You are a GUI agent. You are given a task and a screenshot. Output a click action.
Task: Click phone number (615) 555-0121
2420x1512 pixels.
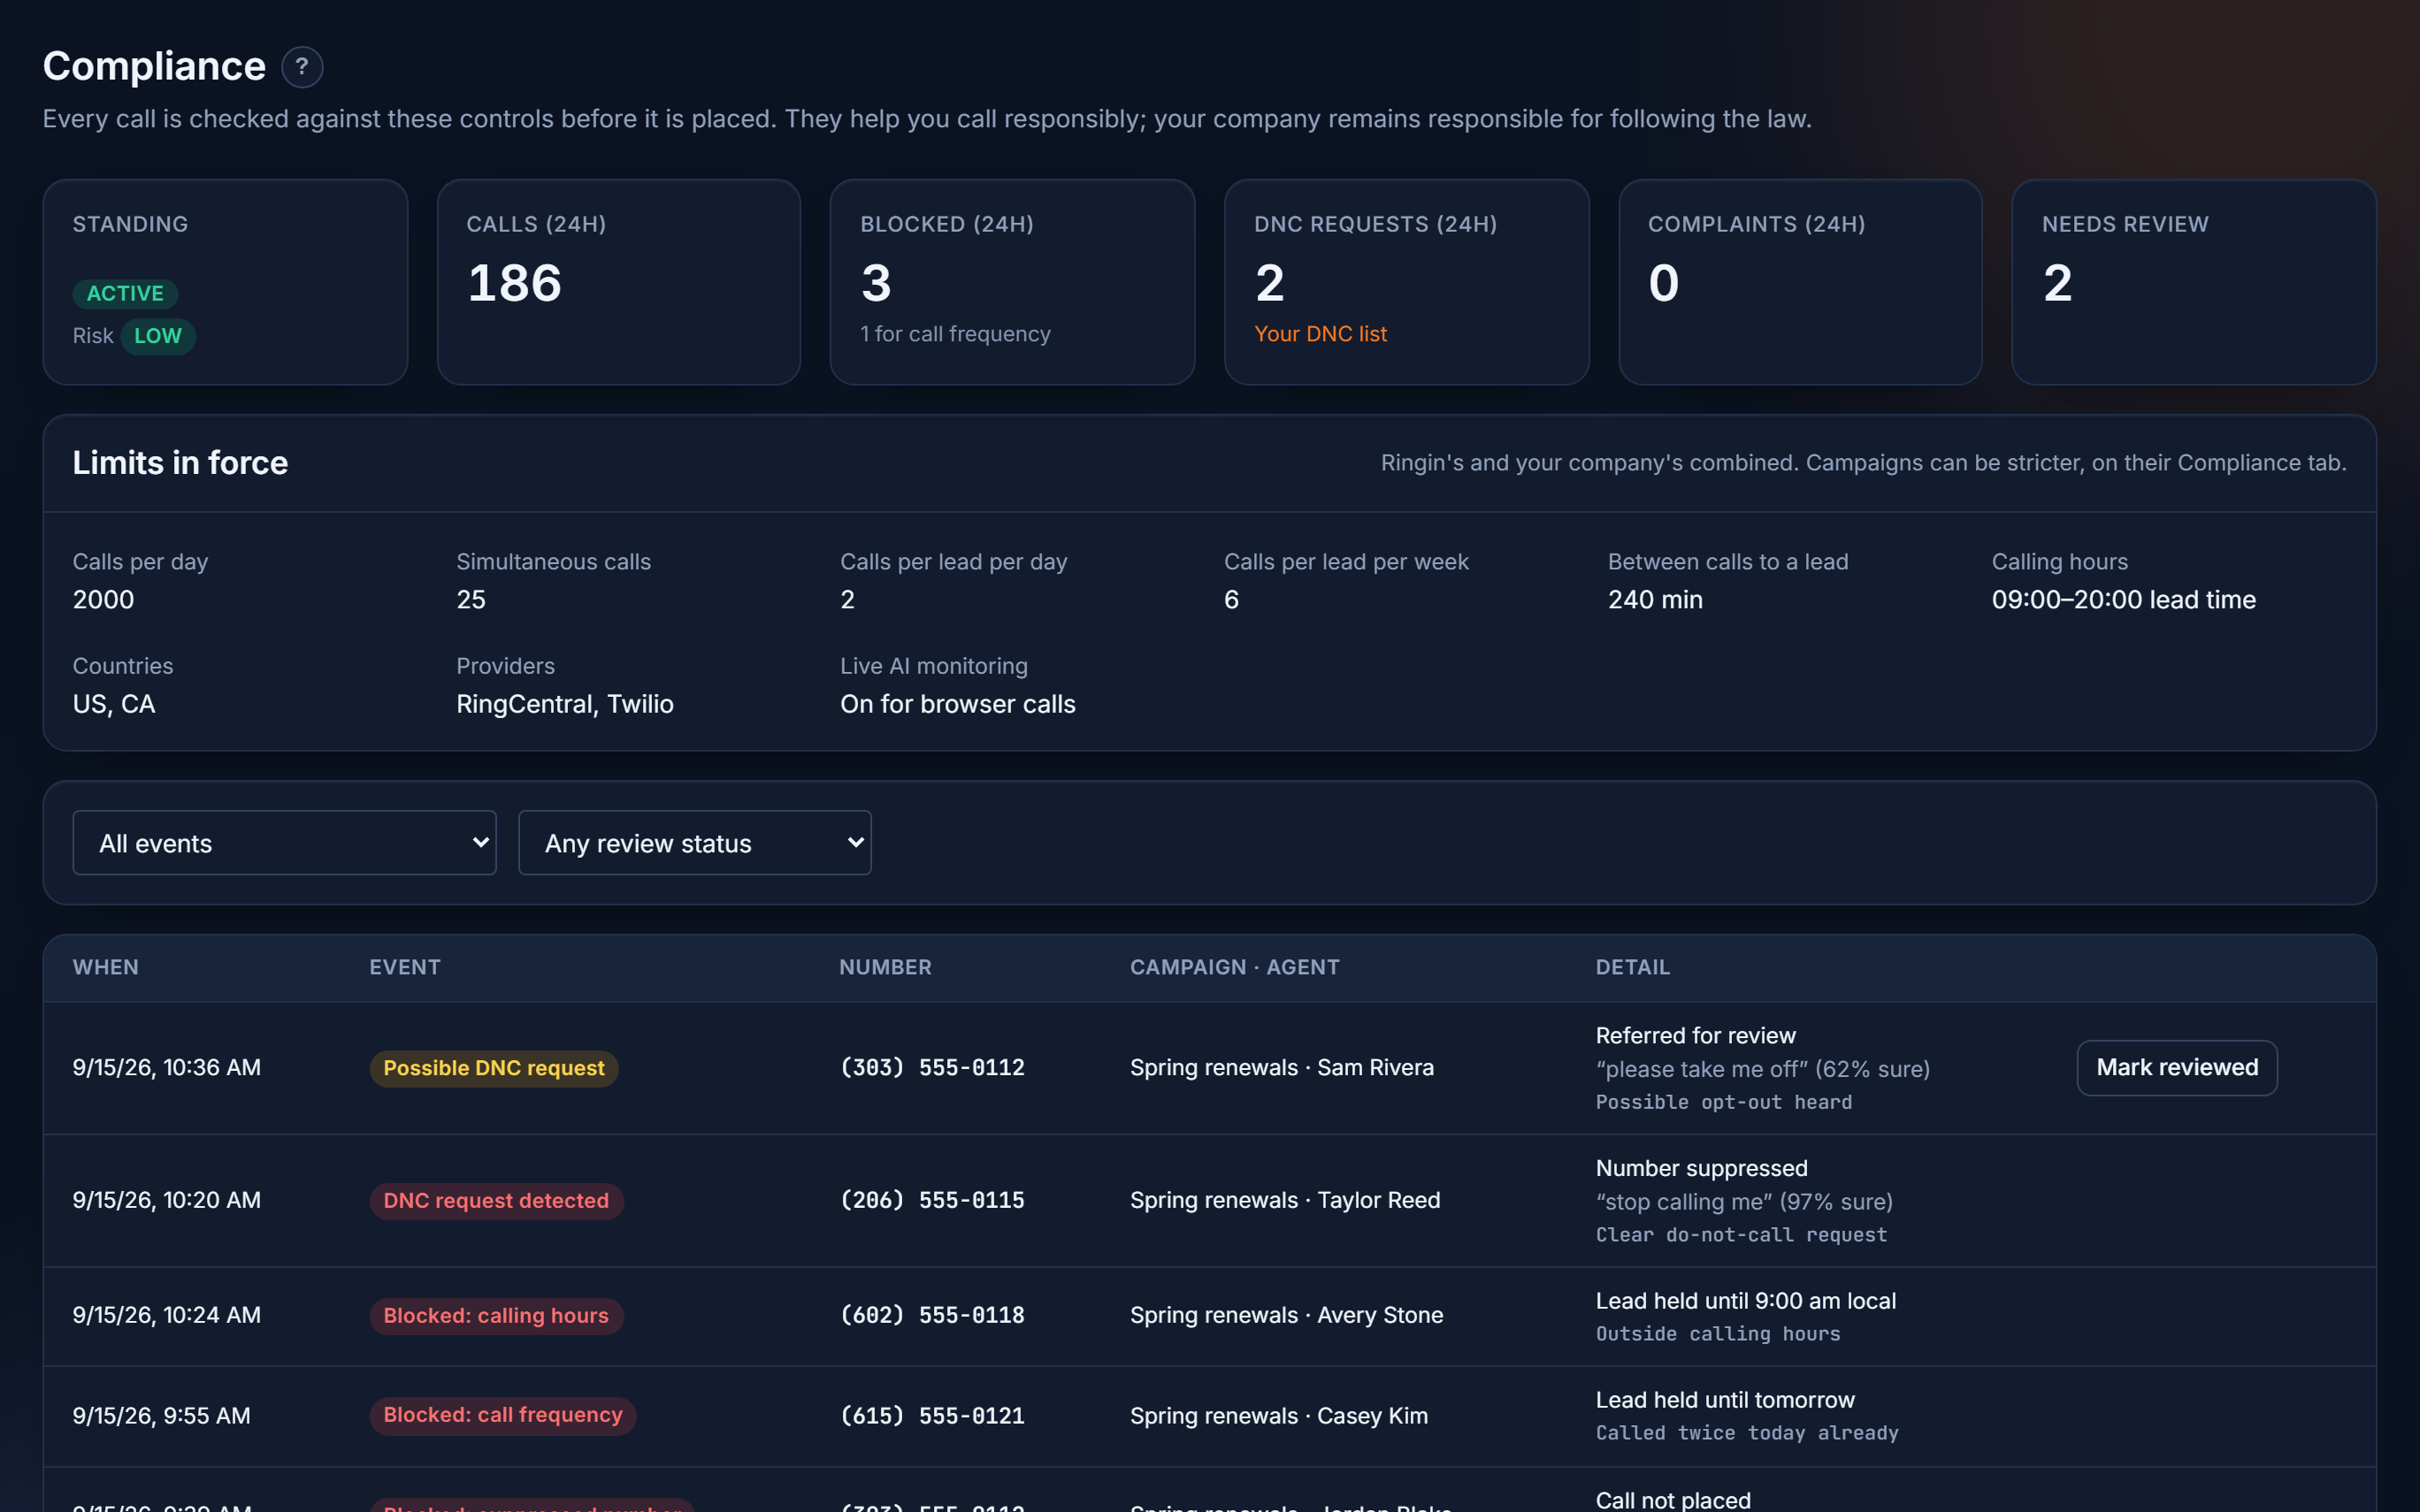pyautogui.click(x=932, y=1416)
